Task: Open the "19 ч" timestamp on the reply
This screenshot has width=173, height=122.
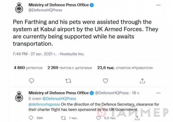Action: tap(135, 93)
